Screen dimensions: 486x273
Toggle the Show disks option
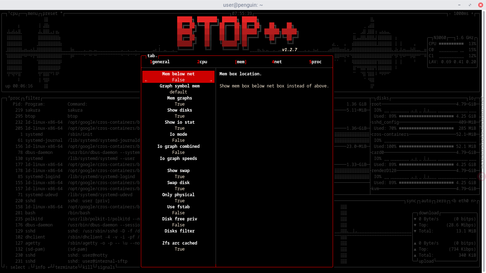pyautogui.click(x=180, y=113)
